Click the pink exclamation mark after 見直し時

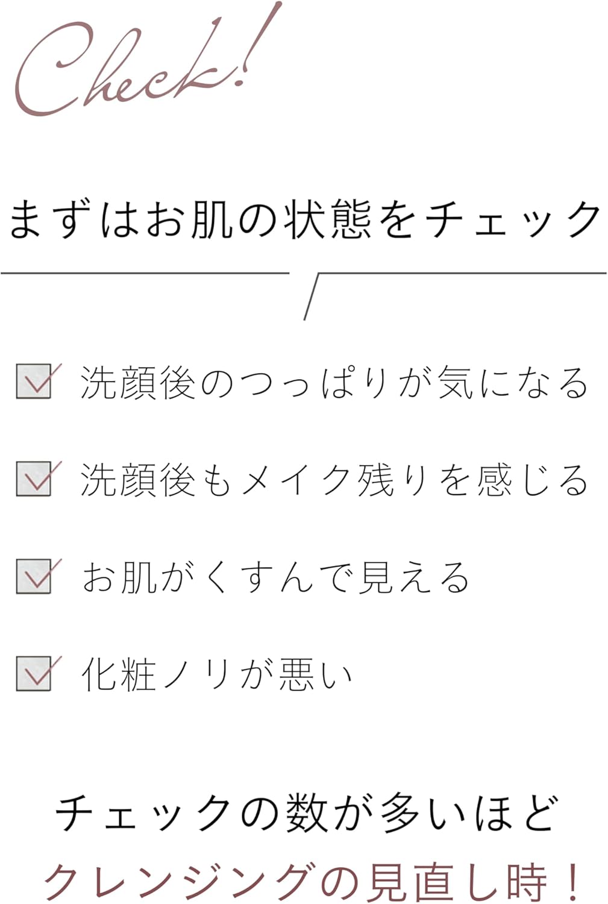point(574,881)
